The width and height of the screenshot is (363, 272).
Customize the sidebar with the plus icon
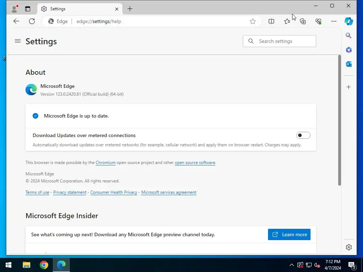[x=349, y=87]
